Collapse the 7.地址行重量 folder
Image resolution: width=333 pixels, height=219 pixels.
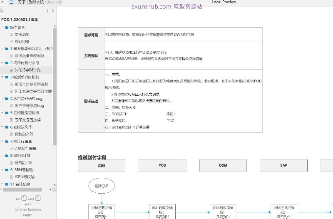[2, 141]
